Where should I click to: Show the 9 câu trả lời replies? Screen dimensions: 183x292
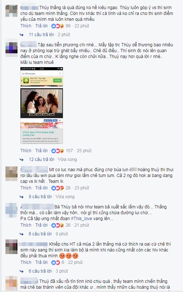pos(40,197)
